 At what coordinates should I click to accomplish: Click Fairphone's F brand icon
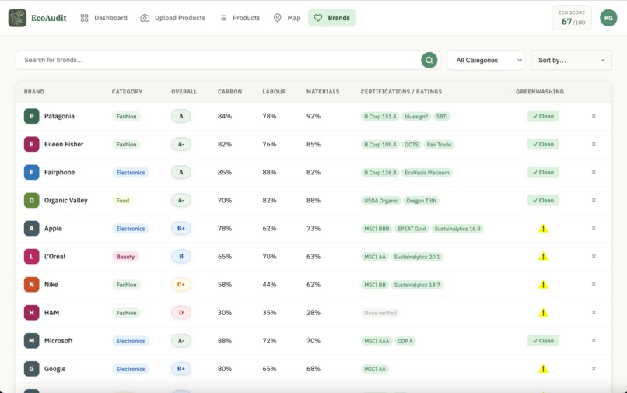tap(32, 172)
